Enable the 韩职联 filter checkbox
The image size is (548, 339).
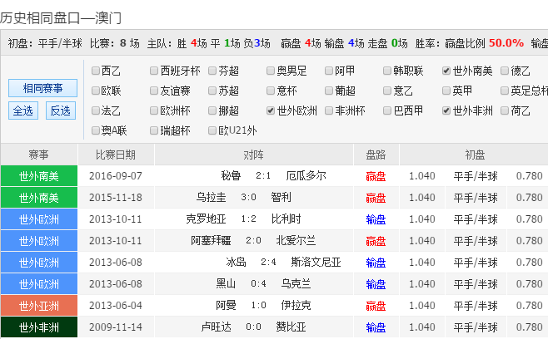[387, 71]
